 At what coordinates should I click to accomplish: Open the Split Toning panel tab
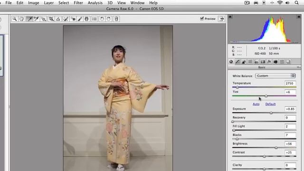256,62
